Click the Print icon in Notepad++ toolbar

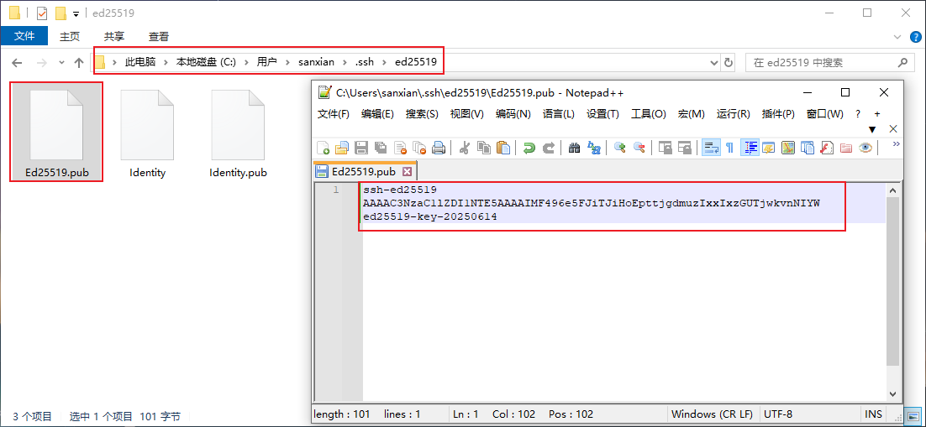[439, 148]
